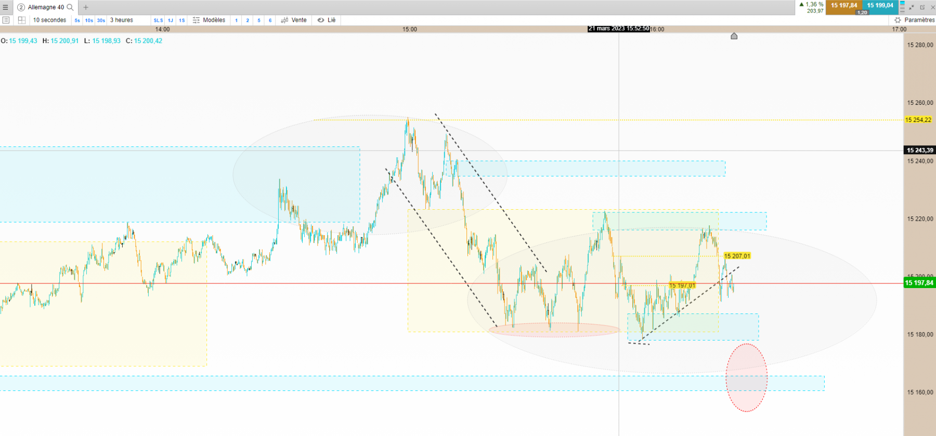936x436 pixels.
Task: Open the hamburger menu in top-left corner
Action: pyautogui.click(x=6, y=7)
